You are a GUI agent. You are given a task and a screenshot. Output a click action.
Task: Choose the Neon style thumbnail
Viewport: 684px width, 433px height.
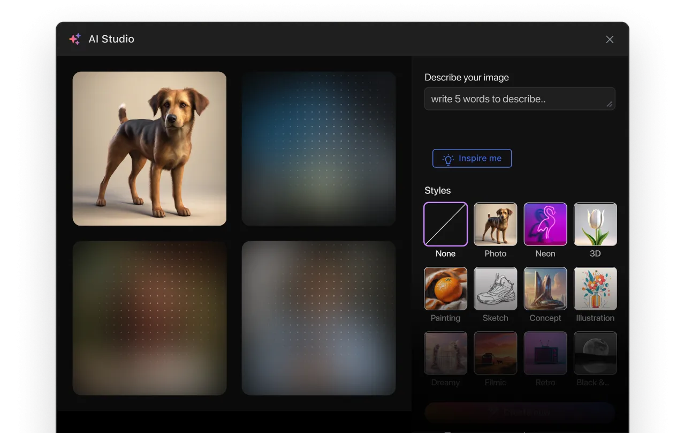click(545, 224)
